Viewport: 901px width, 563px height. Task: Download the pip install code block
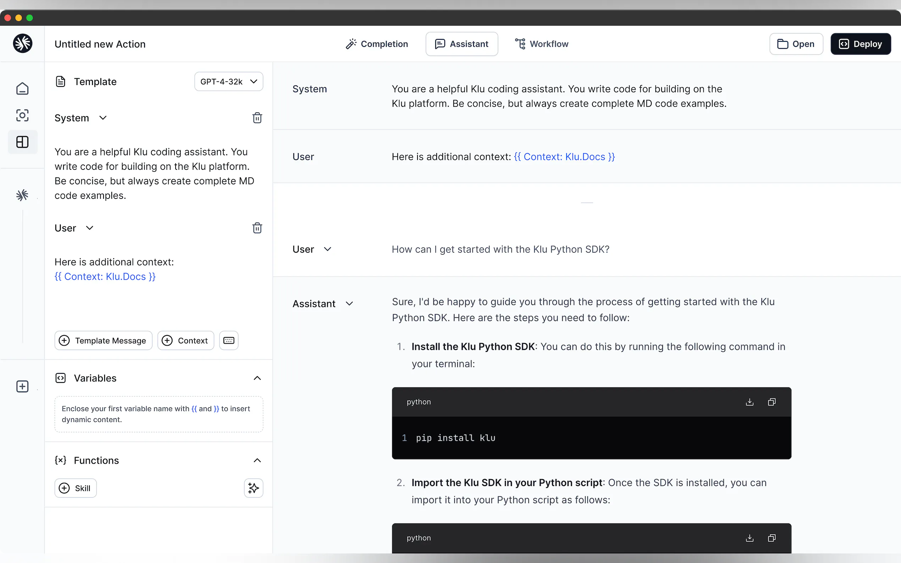click(750, 402)
